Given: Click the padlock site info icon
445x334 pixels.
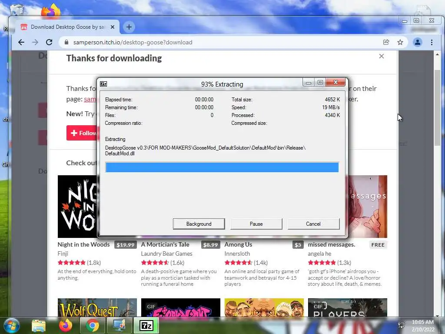Looking at the screenshot, I should [66, 42].
